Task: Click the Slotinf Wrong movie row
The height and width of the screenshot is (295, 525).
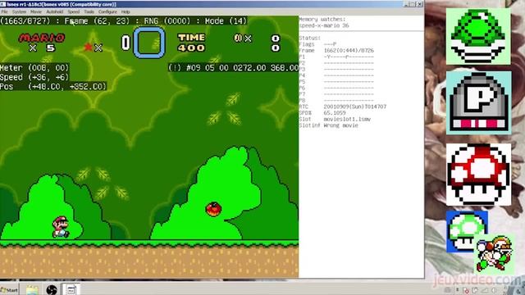Action: 329,125
